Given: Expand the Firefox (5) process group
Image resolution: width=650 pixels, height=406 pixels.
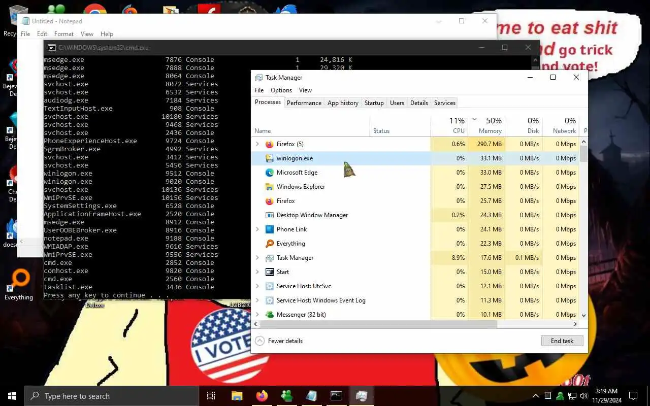Looking at the screenshot, I should 257,144.
